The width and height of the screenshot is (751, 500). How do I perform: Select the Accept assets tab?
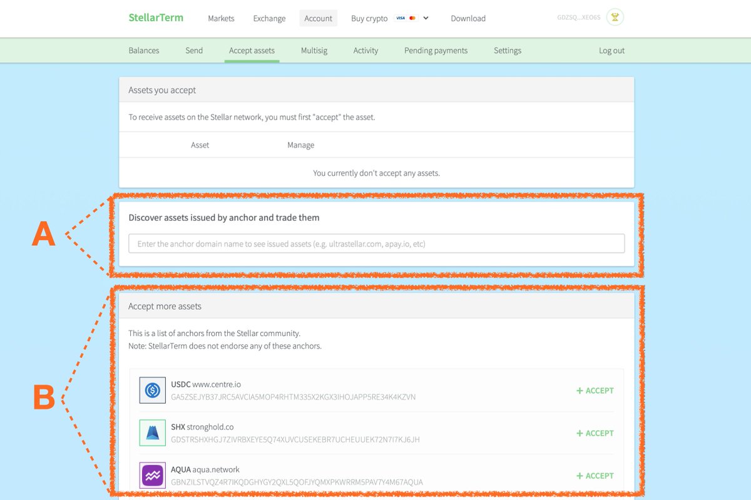coord(252,51)
